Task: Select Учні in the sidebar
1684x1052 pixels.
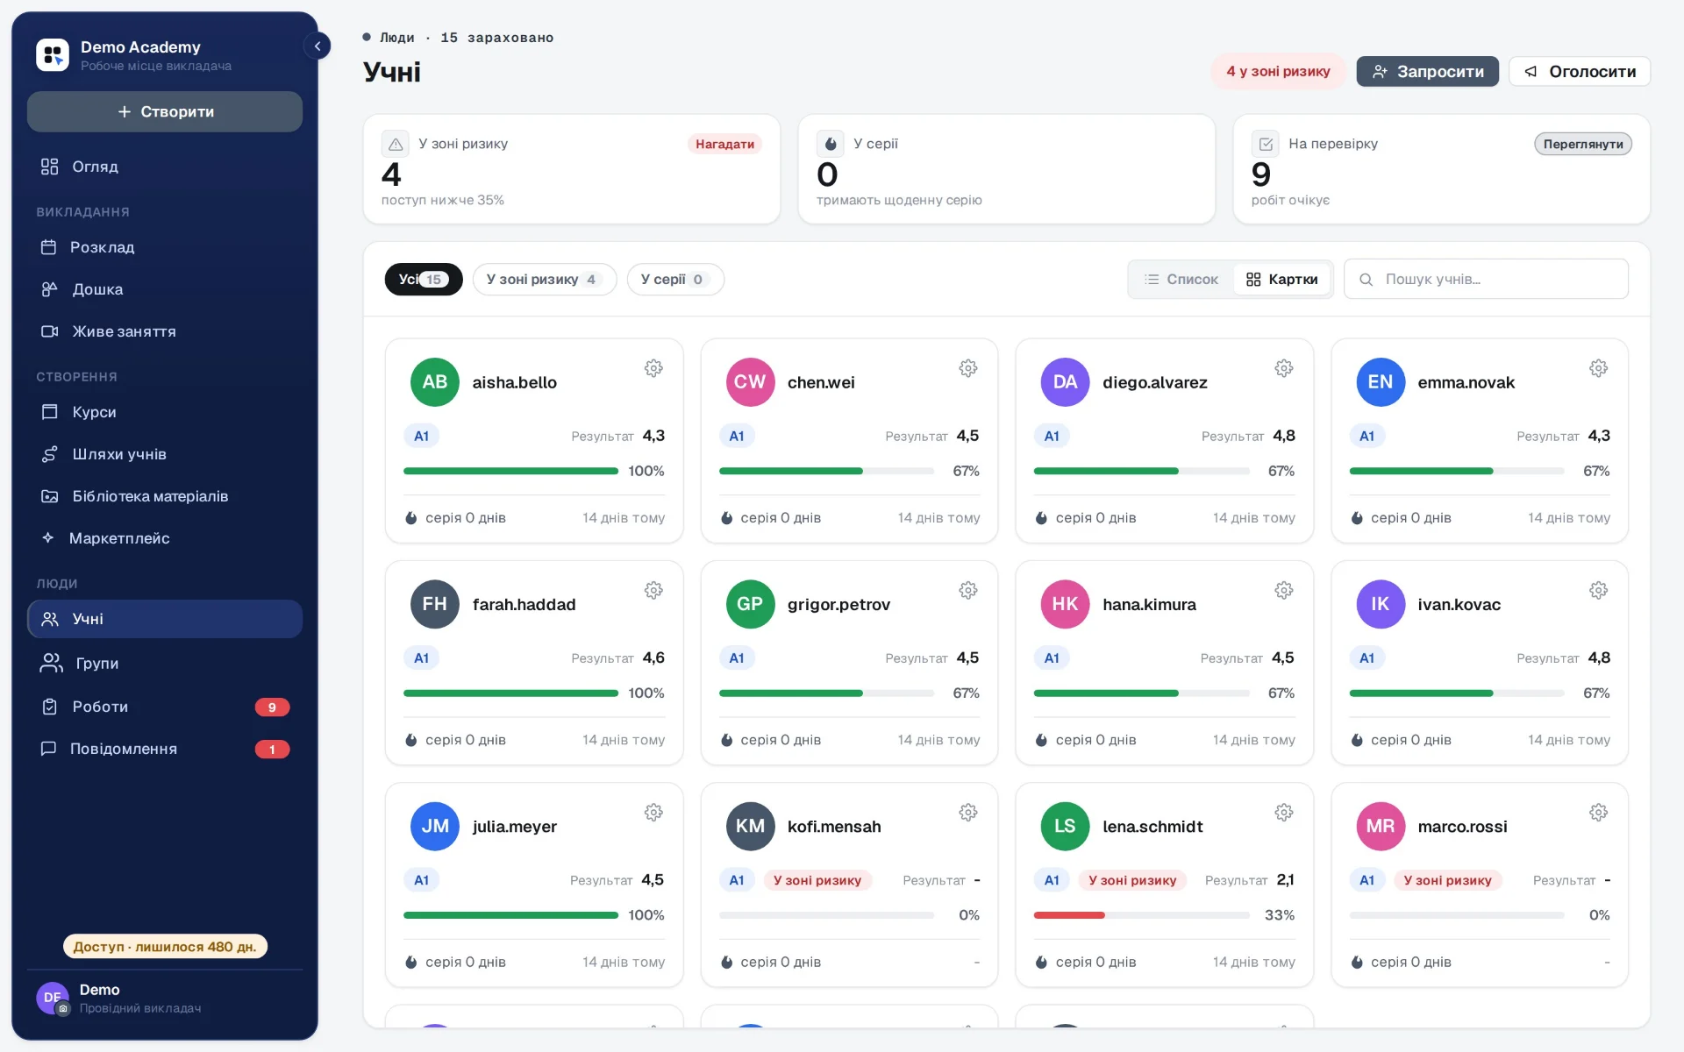Action: click(x=165, y=619)
